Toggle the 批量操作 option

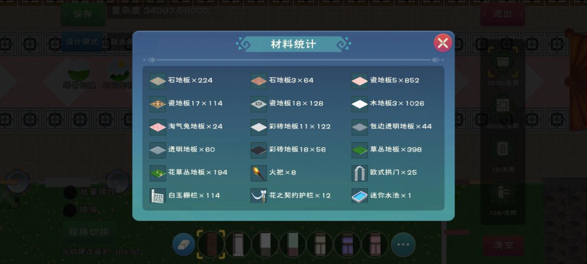coord(70,192)
